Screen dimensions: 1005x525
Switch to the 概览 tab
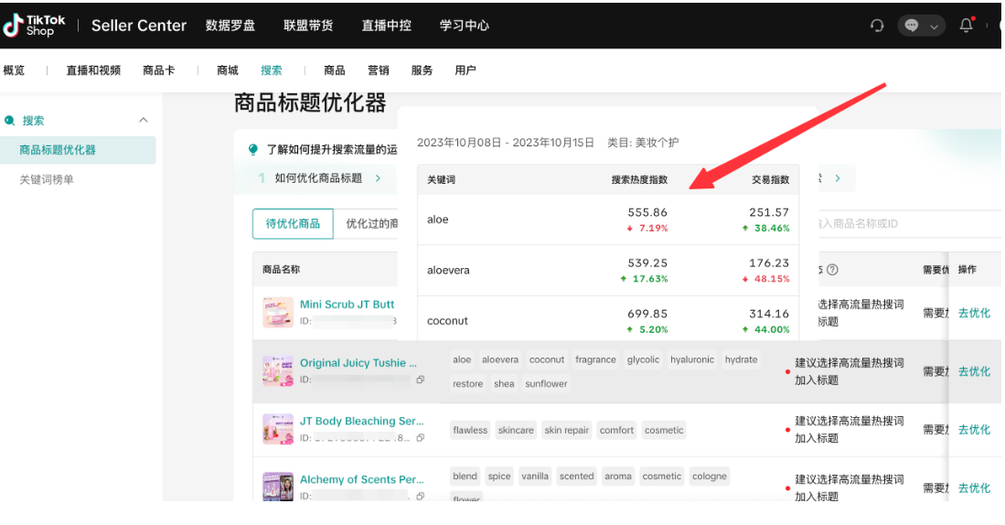click(x=14, y=70)
